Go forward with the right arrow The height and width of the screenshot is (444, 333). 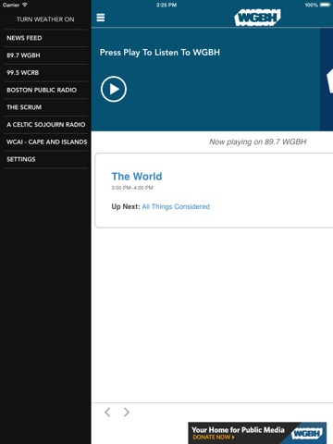tap(127, 412)
